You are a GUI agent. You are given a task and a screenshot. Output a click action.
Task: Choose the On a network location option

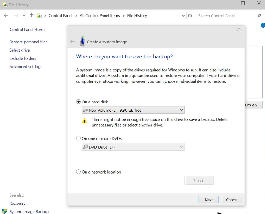click(x=78, y=172)
